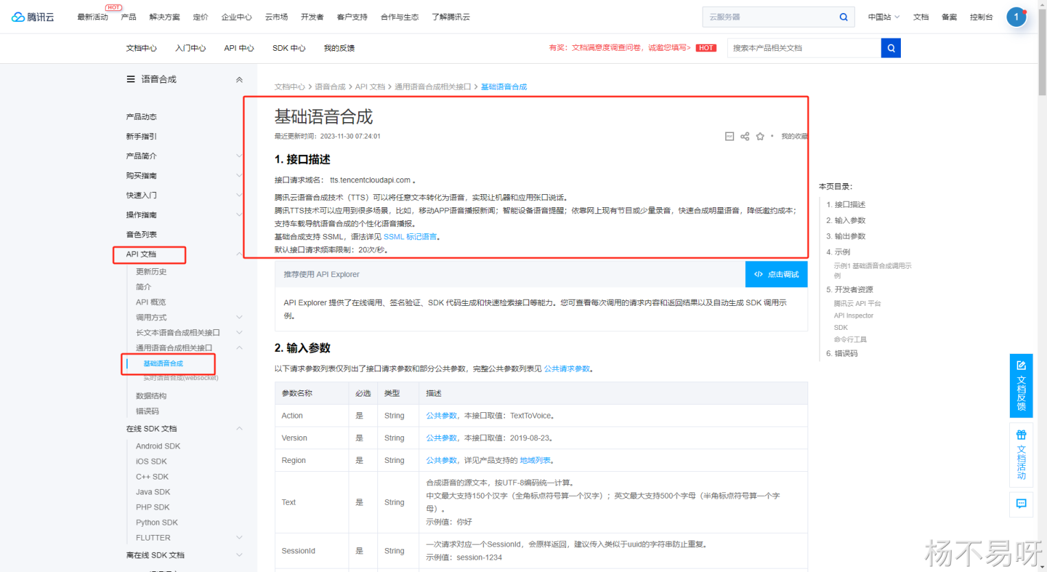The height and width of the screenshot is (572, 1047).
Task: Open the 文档反馈 floating panel
Action: click(x=1021, y=385)
